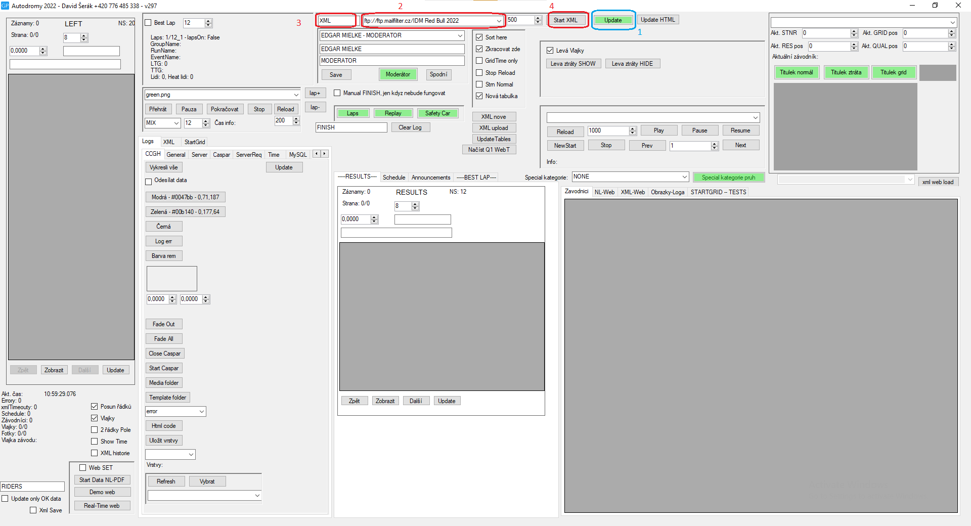971x526 pixels.
Task: Click the Clear Log button
Action: 410,127
